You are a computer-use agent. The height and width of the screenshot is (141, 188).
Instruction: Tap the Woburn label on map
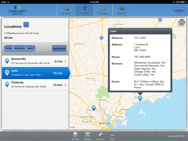click(90, 78)
